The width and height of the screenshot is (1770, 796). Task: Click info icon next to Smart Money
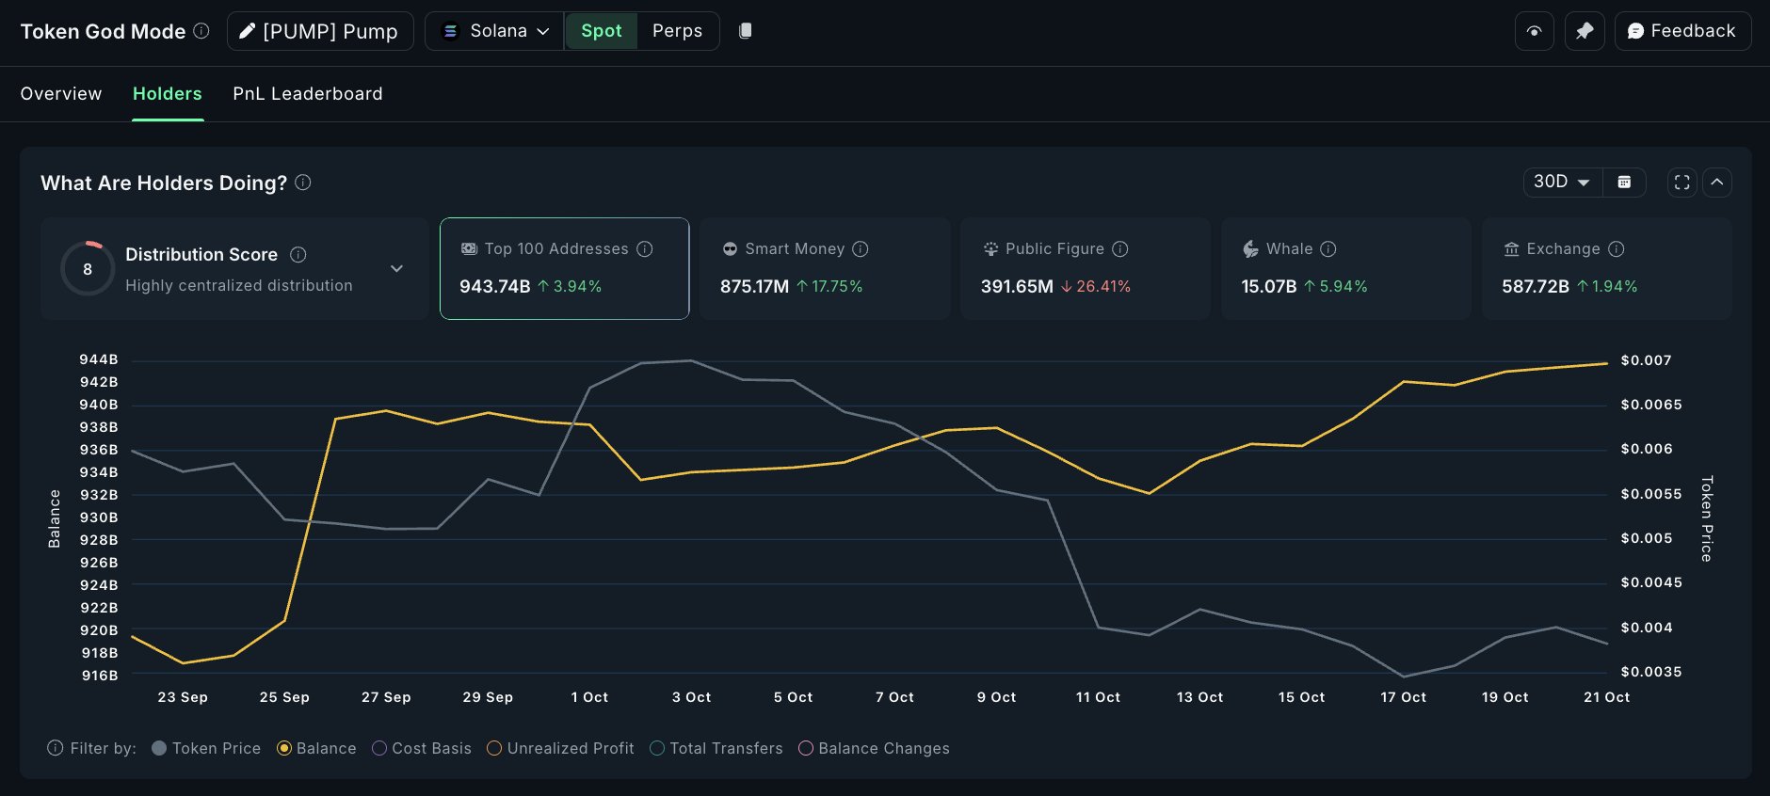point(861,248)
